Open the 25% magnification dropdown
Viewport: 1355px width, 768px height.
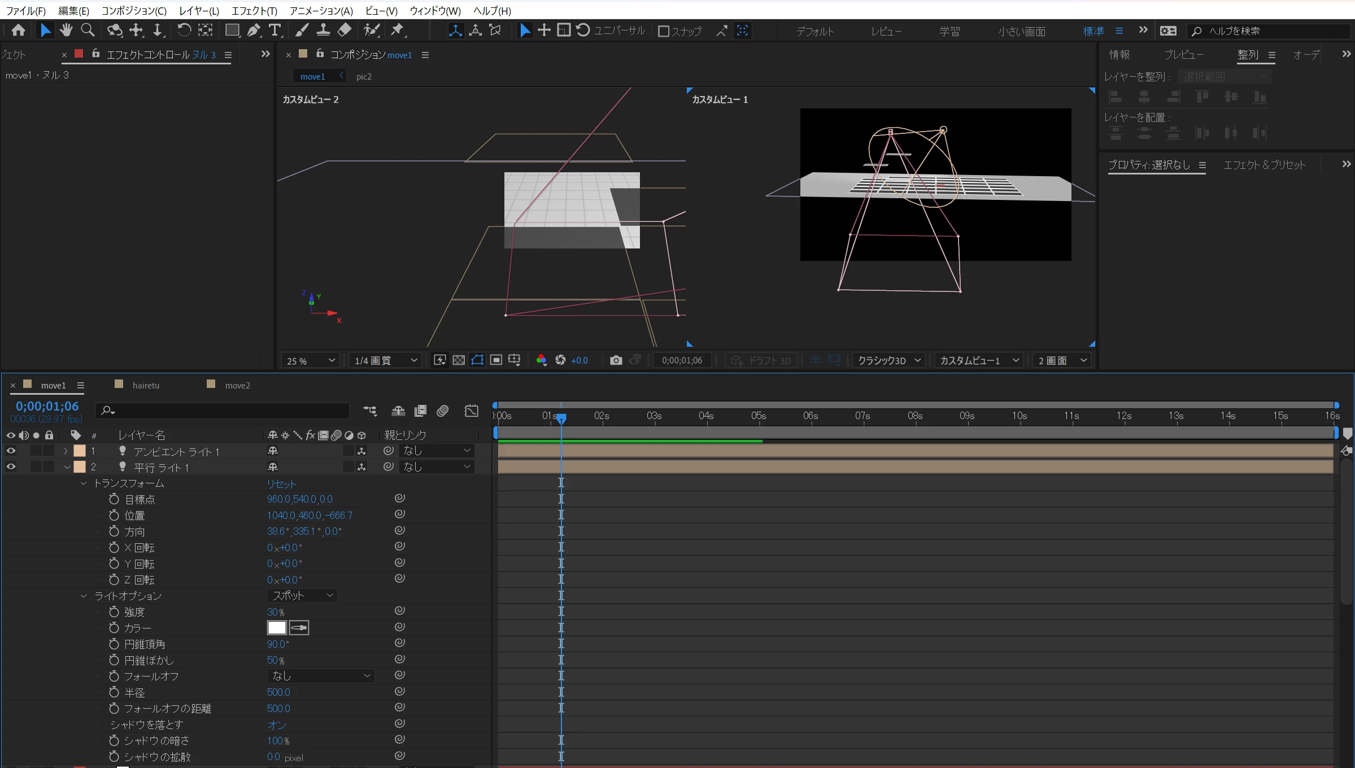point(310,360)
